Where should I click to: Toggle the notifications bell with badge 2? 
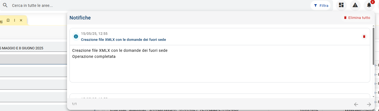coord(369,5)
